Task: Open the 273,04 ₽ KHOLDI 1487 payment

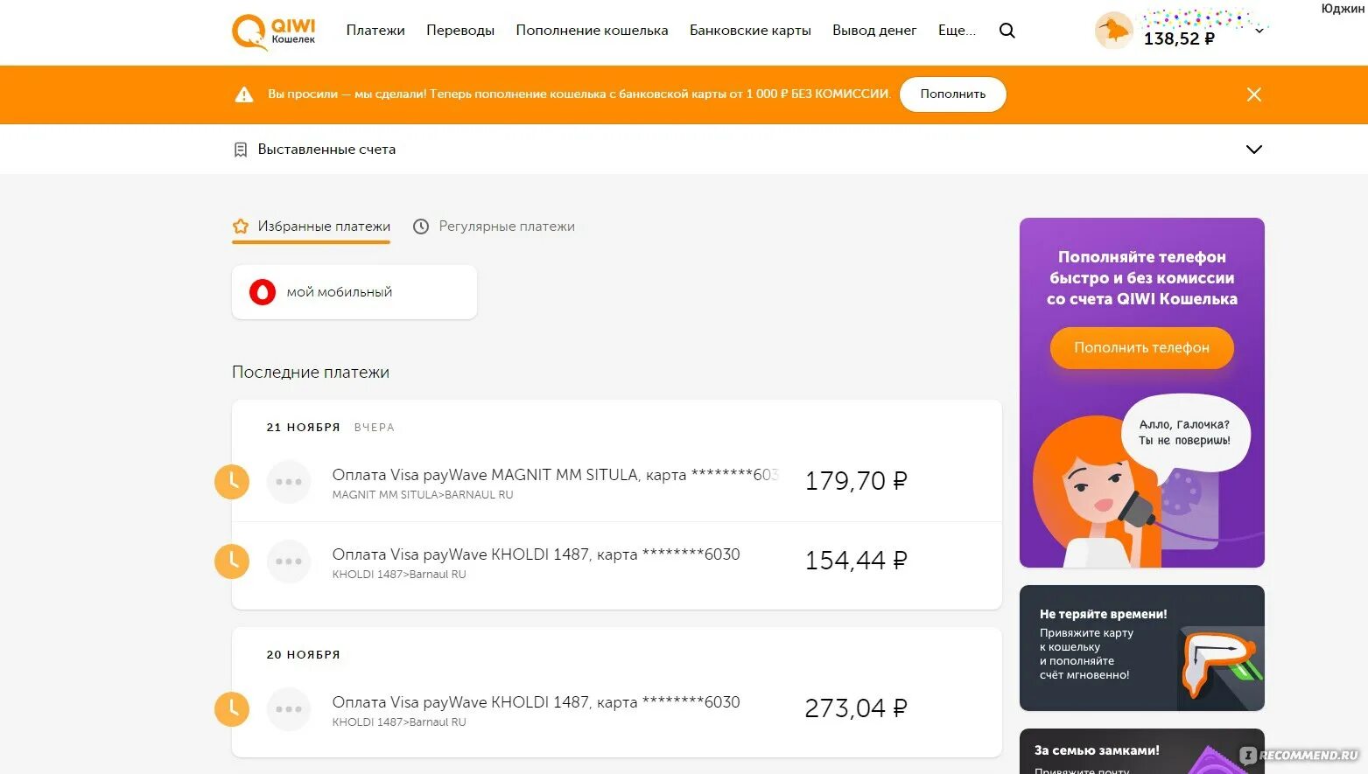Action: click(617, 709)
